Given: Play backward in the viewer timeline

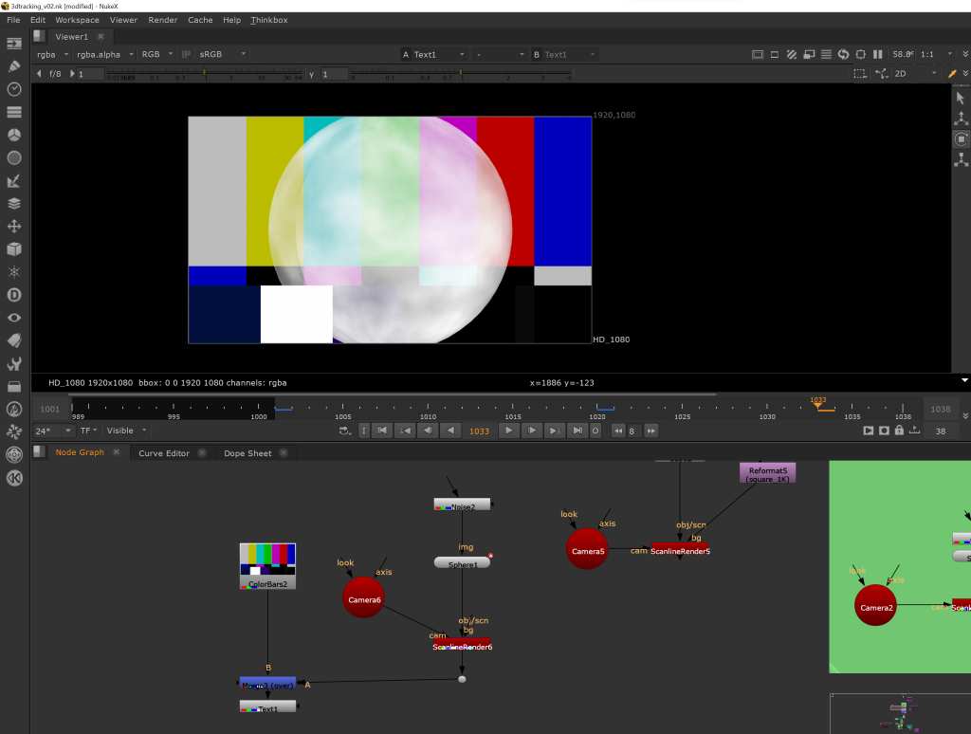Looking at the screenshot, I should [450, 431].
